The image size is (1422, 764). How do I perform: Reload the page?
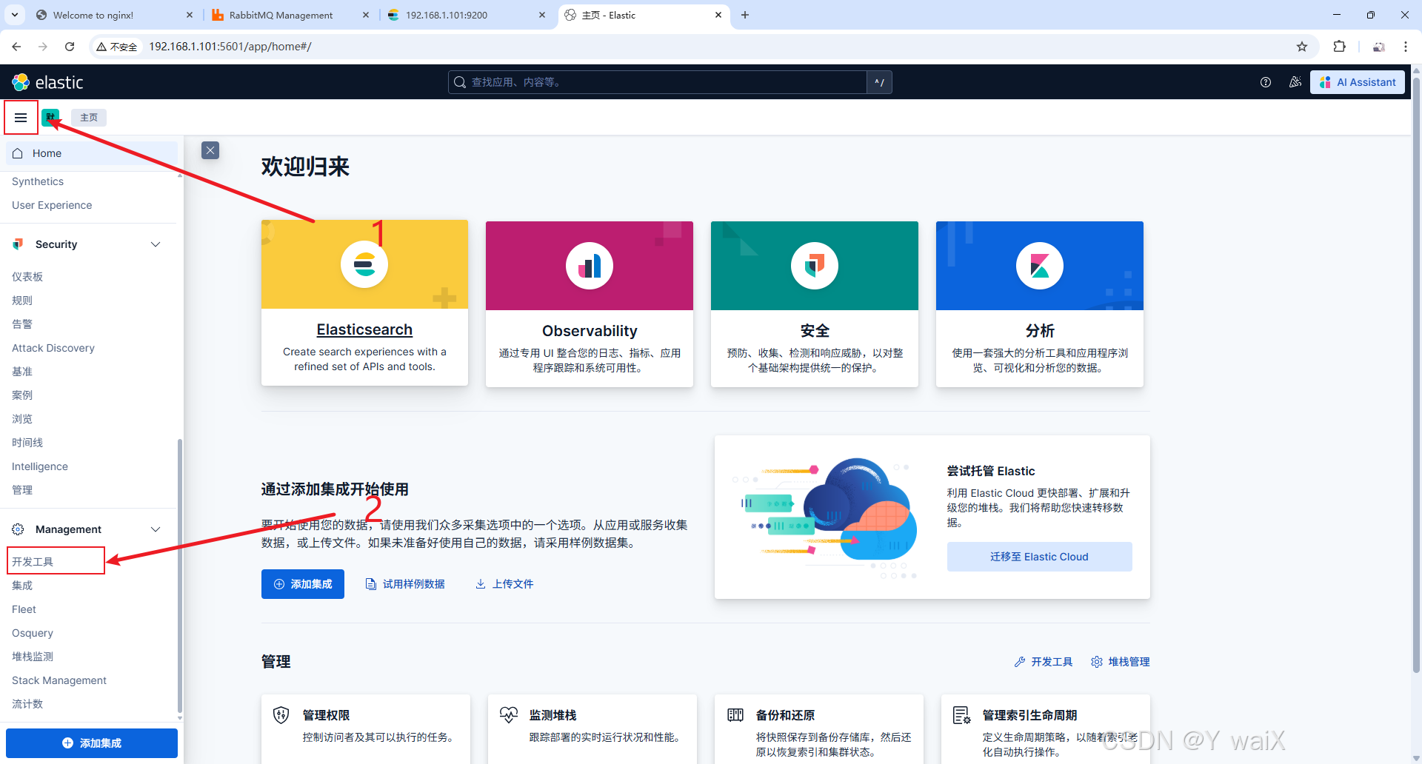(70, 47)
